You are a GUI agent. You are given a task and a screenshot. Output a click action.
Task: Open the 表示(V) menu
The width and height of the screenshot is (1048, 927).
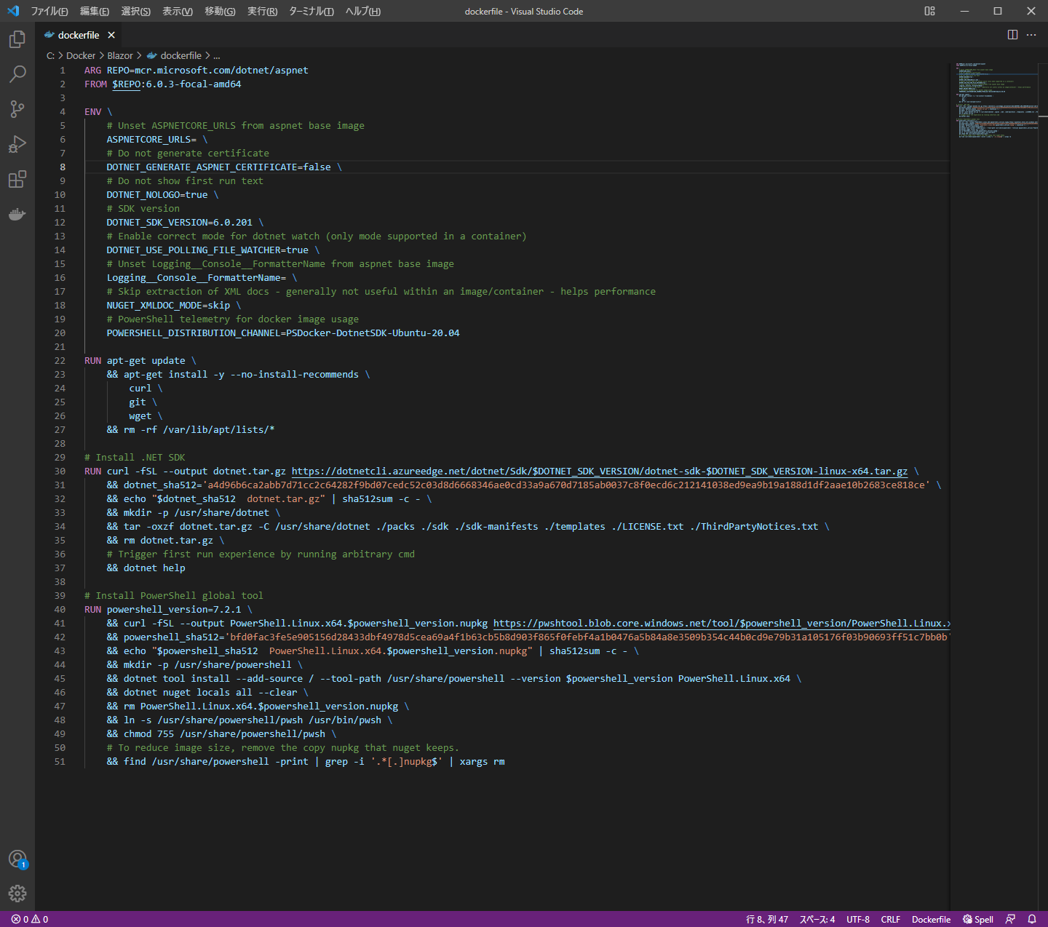pos(178,11)
